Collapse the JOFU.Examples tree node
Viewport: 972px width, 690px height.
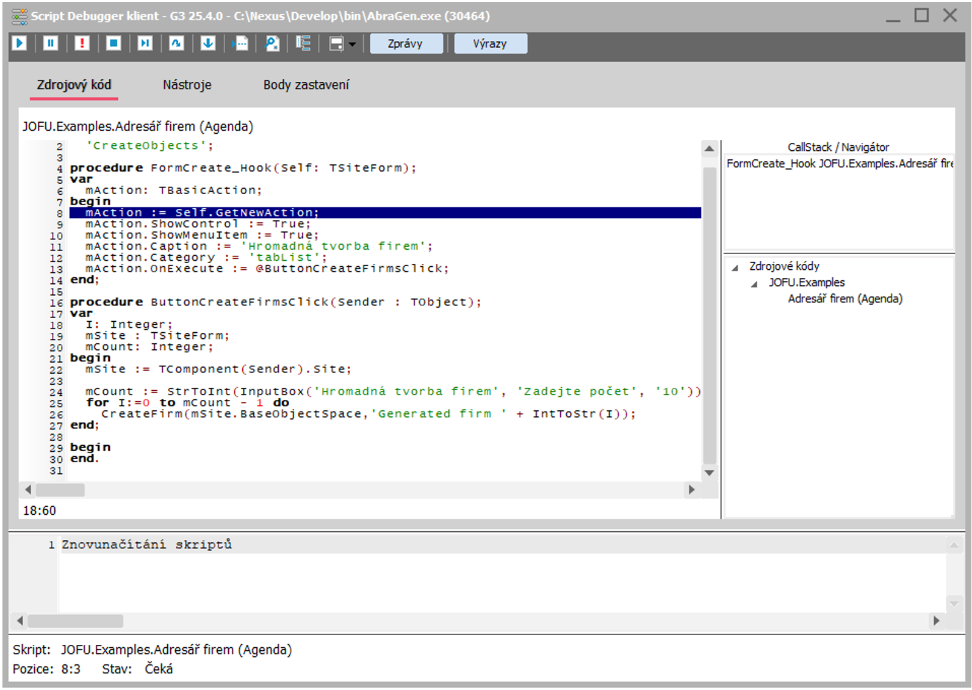(x=754, y=284)
